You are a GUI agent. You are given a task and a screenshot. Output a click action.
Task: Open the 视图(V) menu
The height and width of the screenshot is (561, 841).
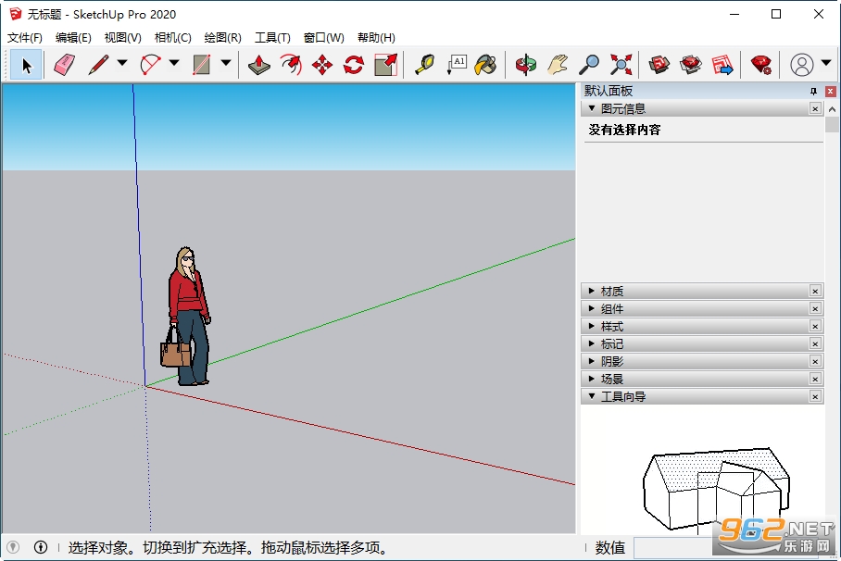[x=123, y=38]
